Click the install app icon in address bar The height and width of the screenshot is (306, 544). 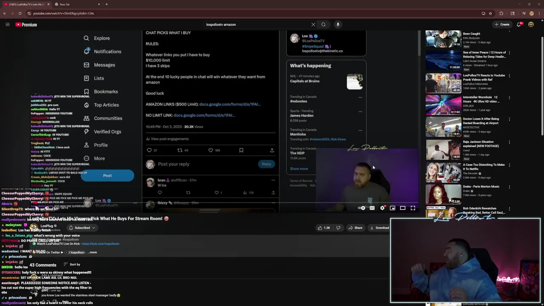483,13
